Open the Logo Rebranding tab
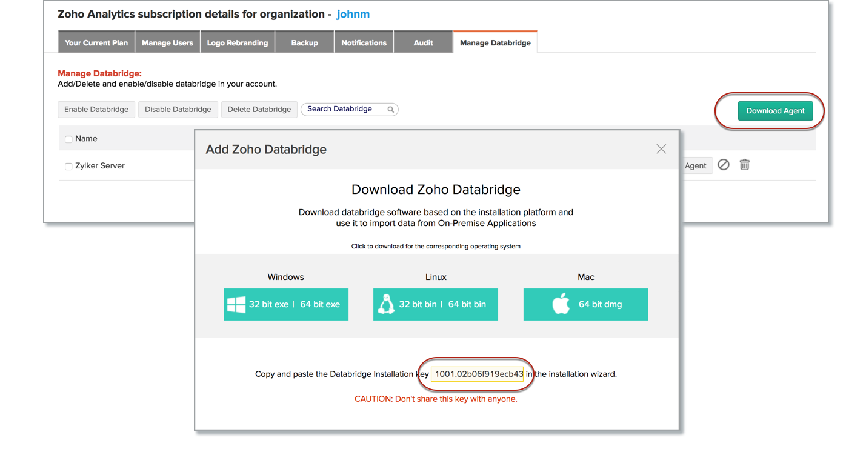 pos(238,42)
